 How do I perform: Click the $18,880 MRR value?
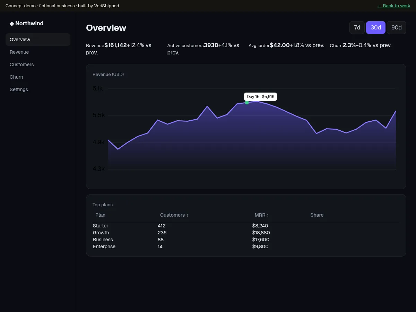click(261, 233)
